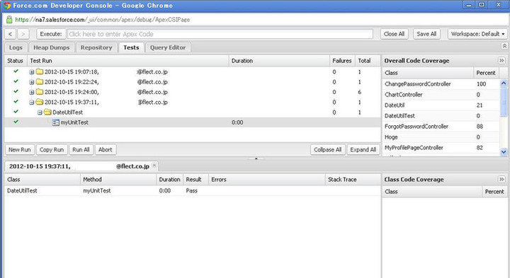Viewport: 510px width, 278px height.
Task: Click the Execute button
Action: (51, 34)
